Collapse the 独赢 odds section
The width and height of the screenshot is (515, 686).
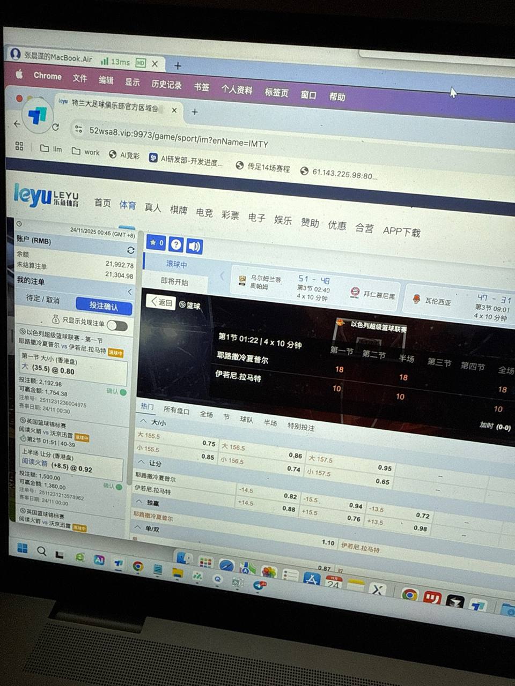pyautogui.click(x=138, y=502)
